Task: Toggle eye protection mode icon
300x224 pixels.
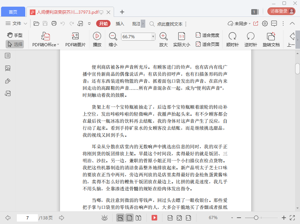Action: tap(104, 218)
